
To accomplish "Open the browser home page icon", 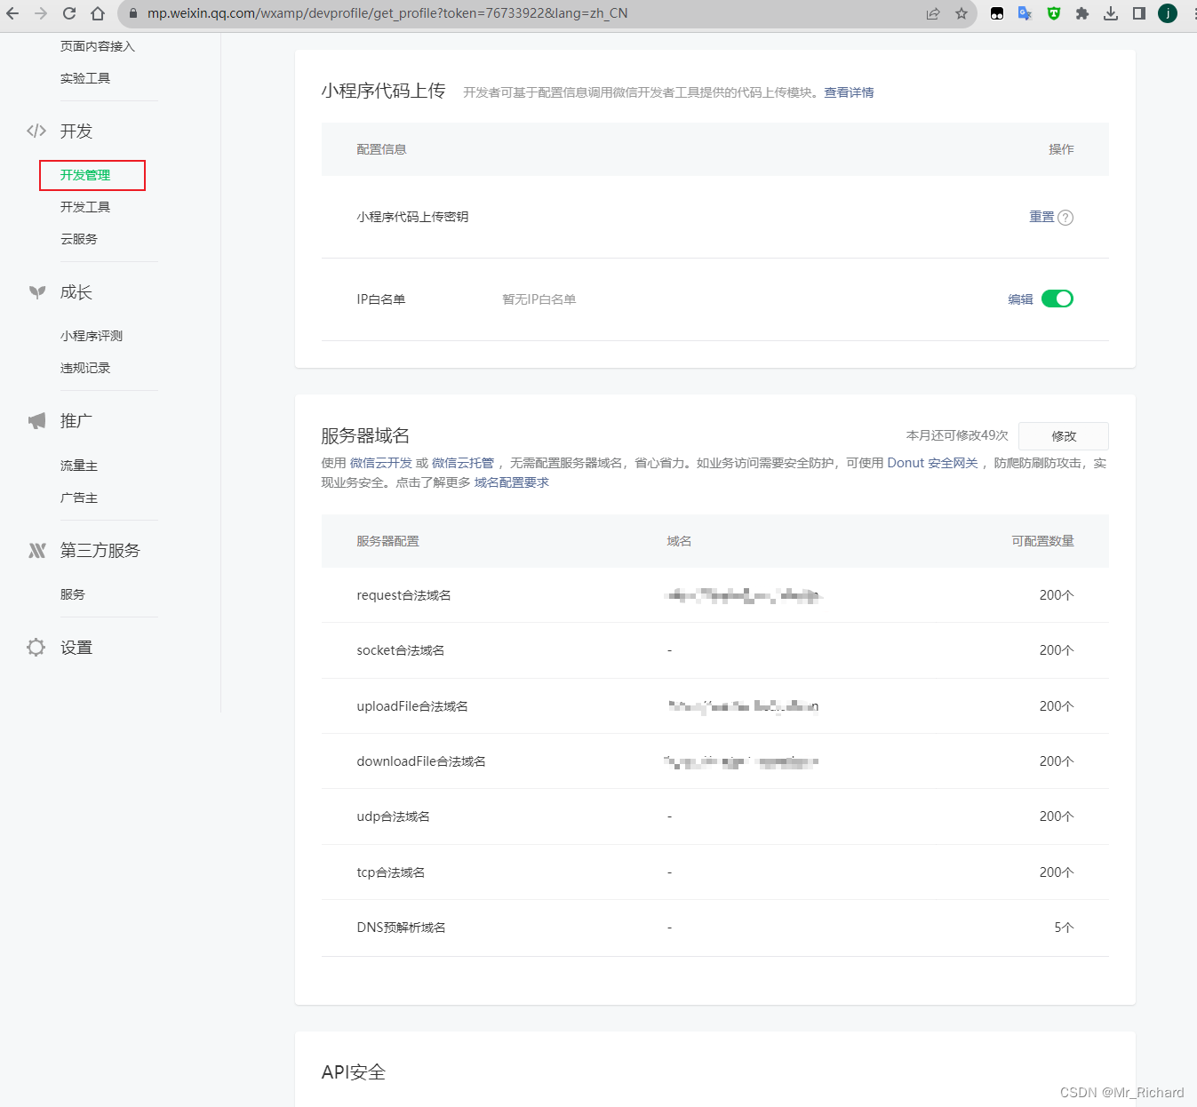I will click(98, 13).
